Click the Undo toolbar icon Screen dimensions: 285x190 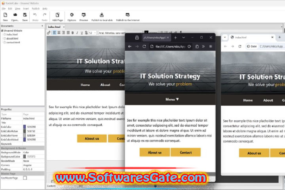coord(35,15)
